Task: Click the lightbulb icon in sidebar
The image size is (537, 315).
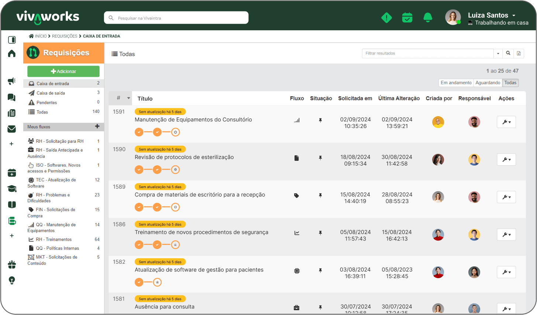Action: pyautogui.click(x=12, y=280)
